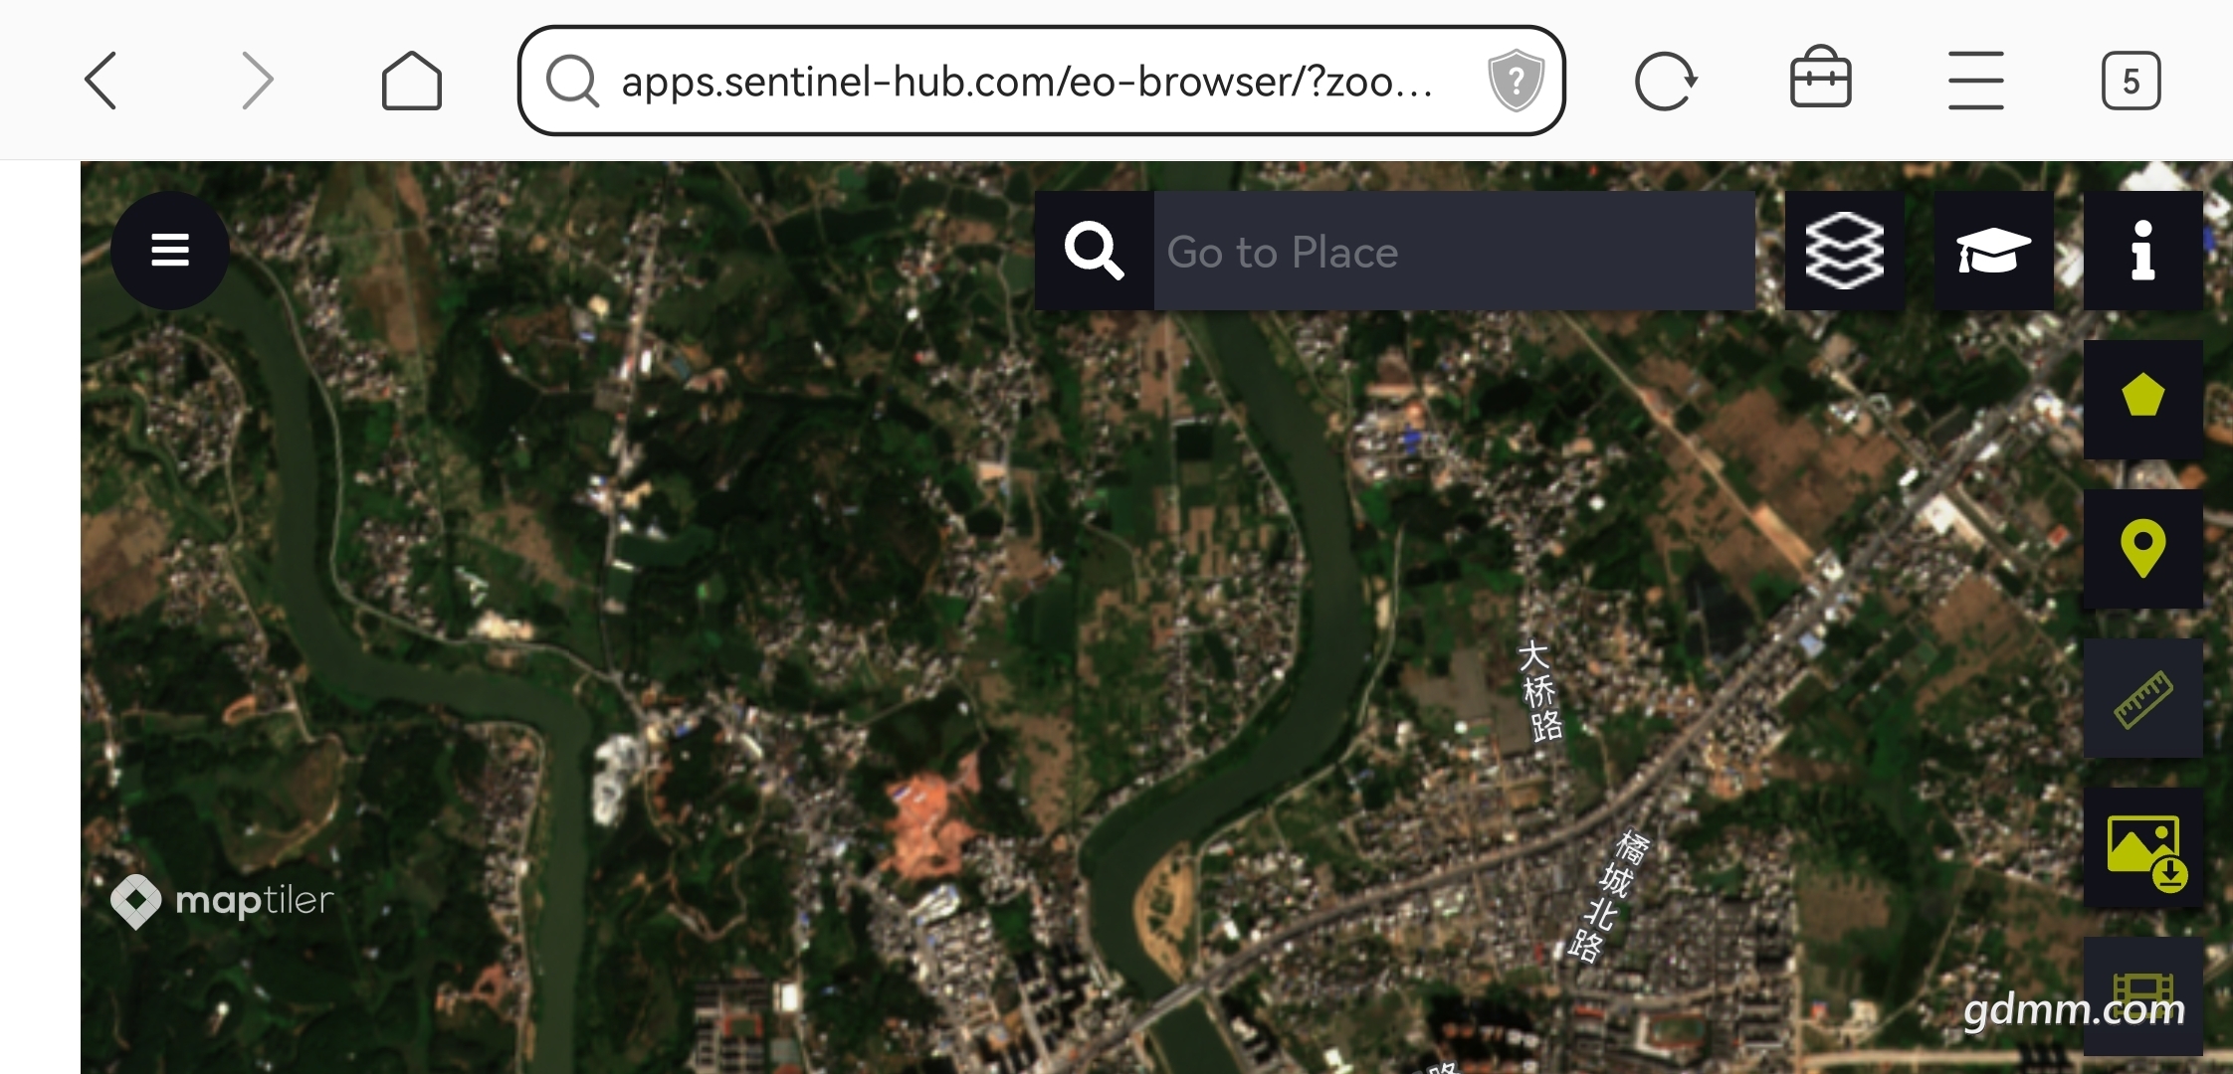This screenshot has width=2233, height=1074.
Task: Select the point of interest marker tool
Action: (2142, 548)
